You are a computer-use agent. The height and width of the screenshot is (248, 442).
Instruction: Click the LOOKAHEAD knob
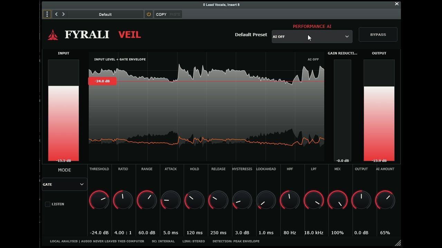[x=266, y=200]
